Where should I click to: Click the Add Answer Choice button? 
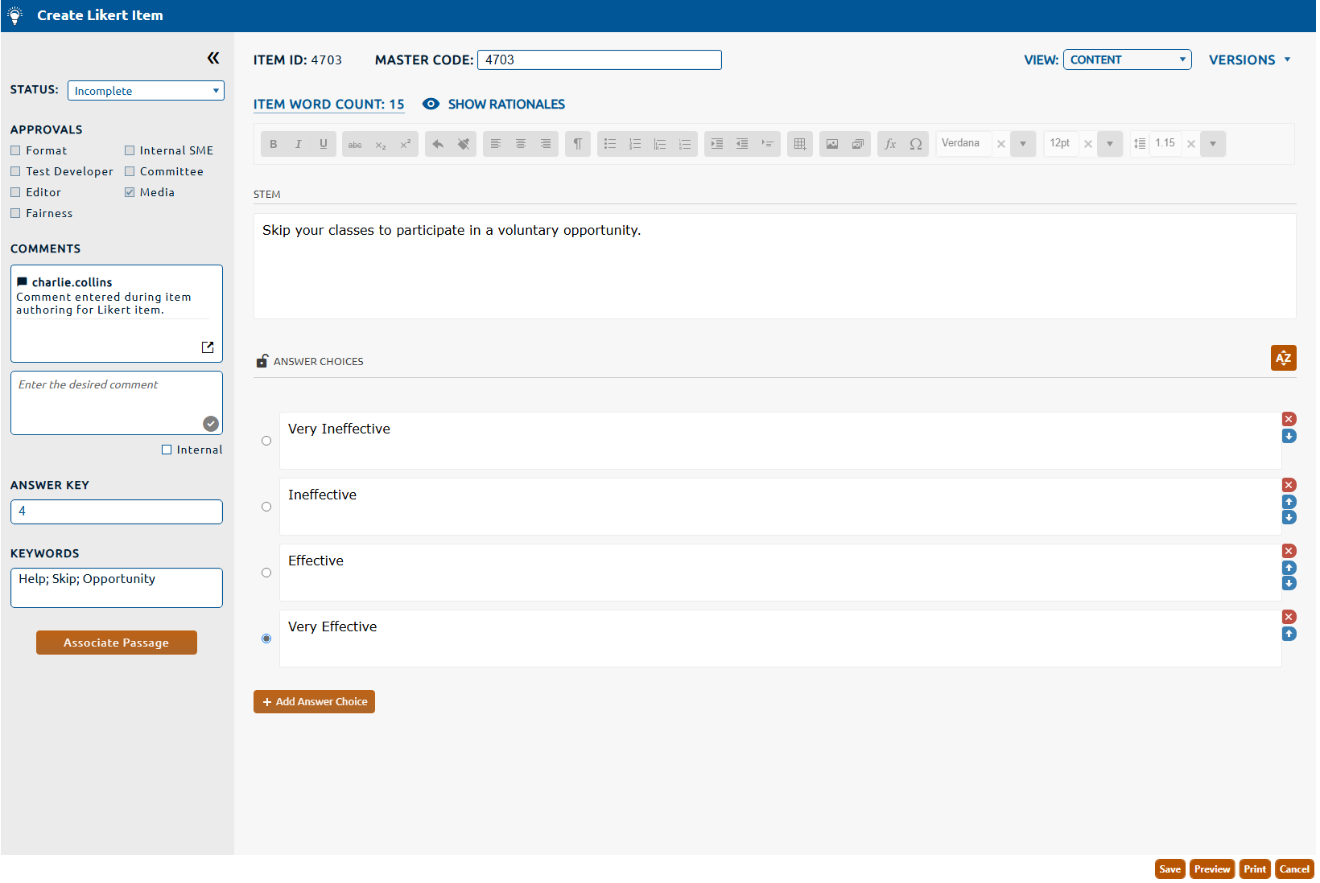point(314,702)
